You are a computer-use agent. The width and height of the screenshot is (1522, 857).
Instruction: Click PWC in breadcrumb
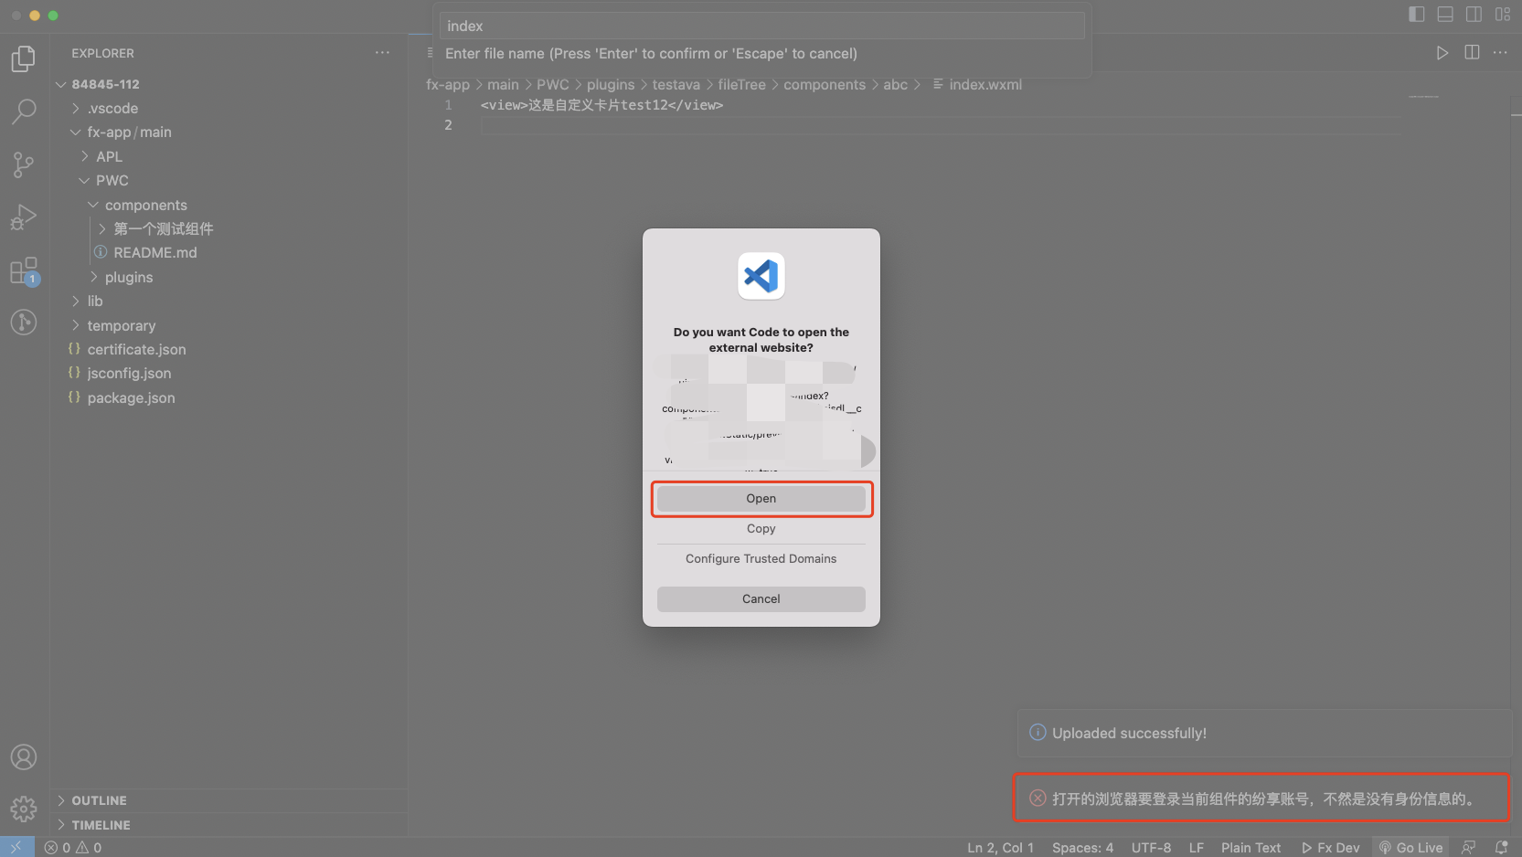coord(552,84)
